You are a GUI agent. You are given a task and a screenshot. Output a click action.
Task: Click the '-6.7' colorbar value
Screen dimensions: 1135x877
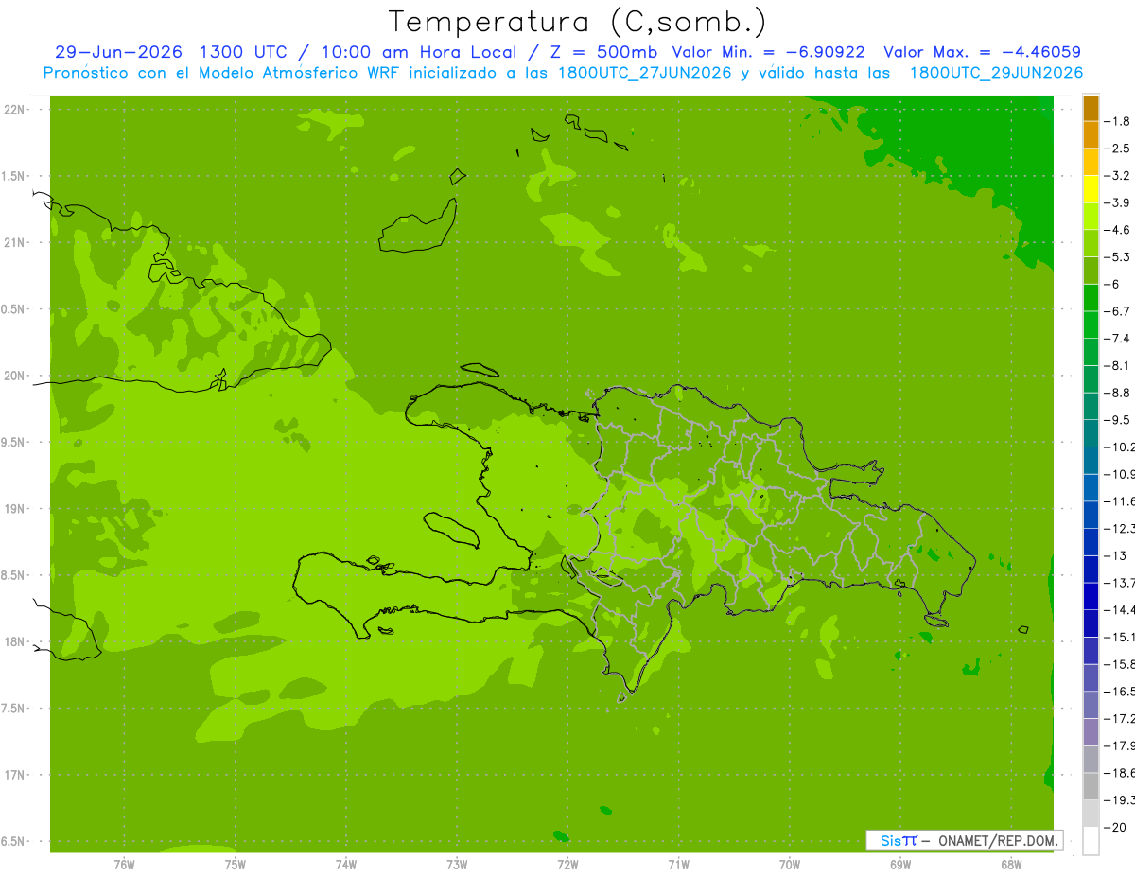[x=1118, y=311]
